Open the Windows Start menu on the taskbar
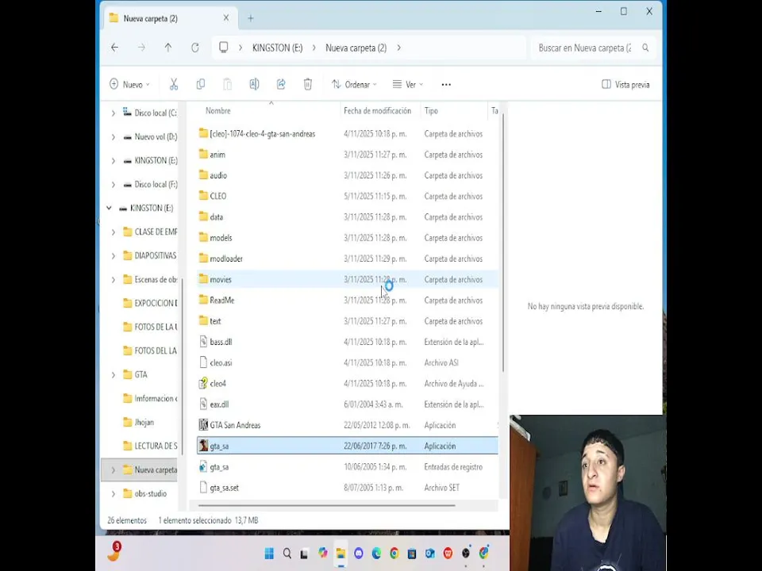 [x=269, y=553]
